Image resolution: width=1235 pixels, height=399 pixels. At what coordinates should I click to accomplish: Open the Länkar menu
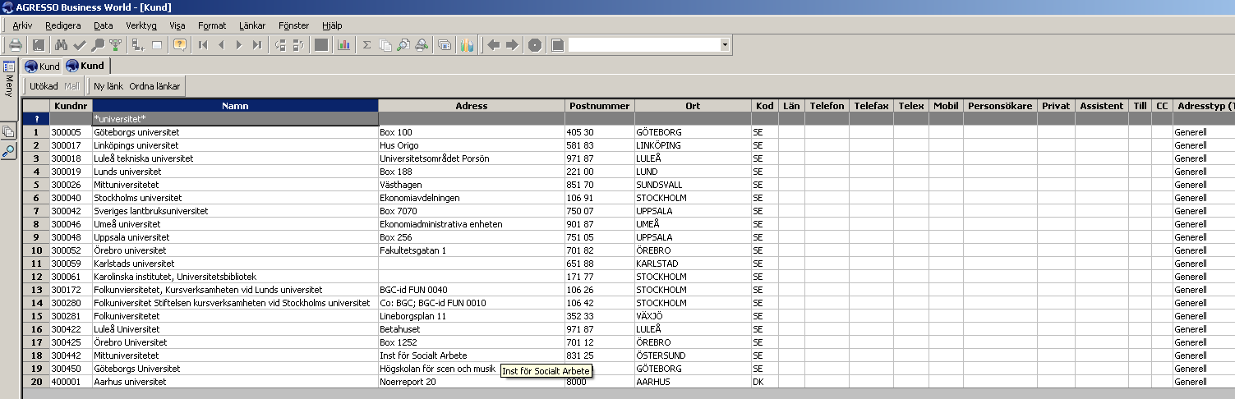[x=252, y=25]
